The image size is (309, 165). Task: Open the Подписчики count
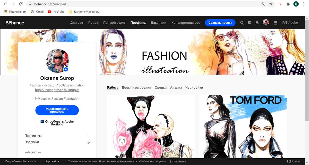(57, 136)
